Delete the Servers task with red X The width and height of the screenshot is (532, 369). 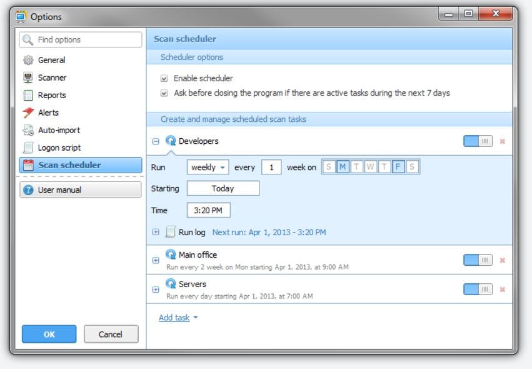coord(503,290)
